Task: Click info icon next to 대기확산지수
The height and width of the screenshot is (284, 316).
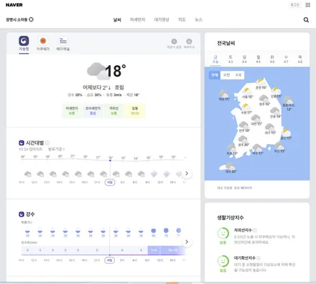Action: 259,258
